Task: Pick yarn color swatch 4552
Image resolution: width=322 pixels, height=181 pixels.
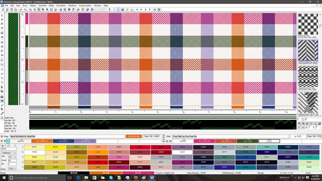Action: (x=287, y=147)
